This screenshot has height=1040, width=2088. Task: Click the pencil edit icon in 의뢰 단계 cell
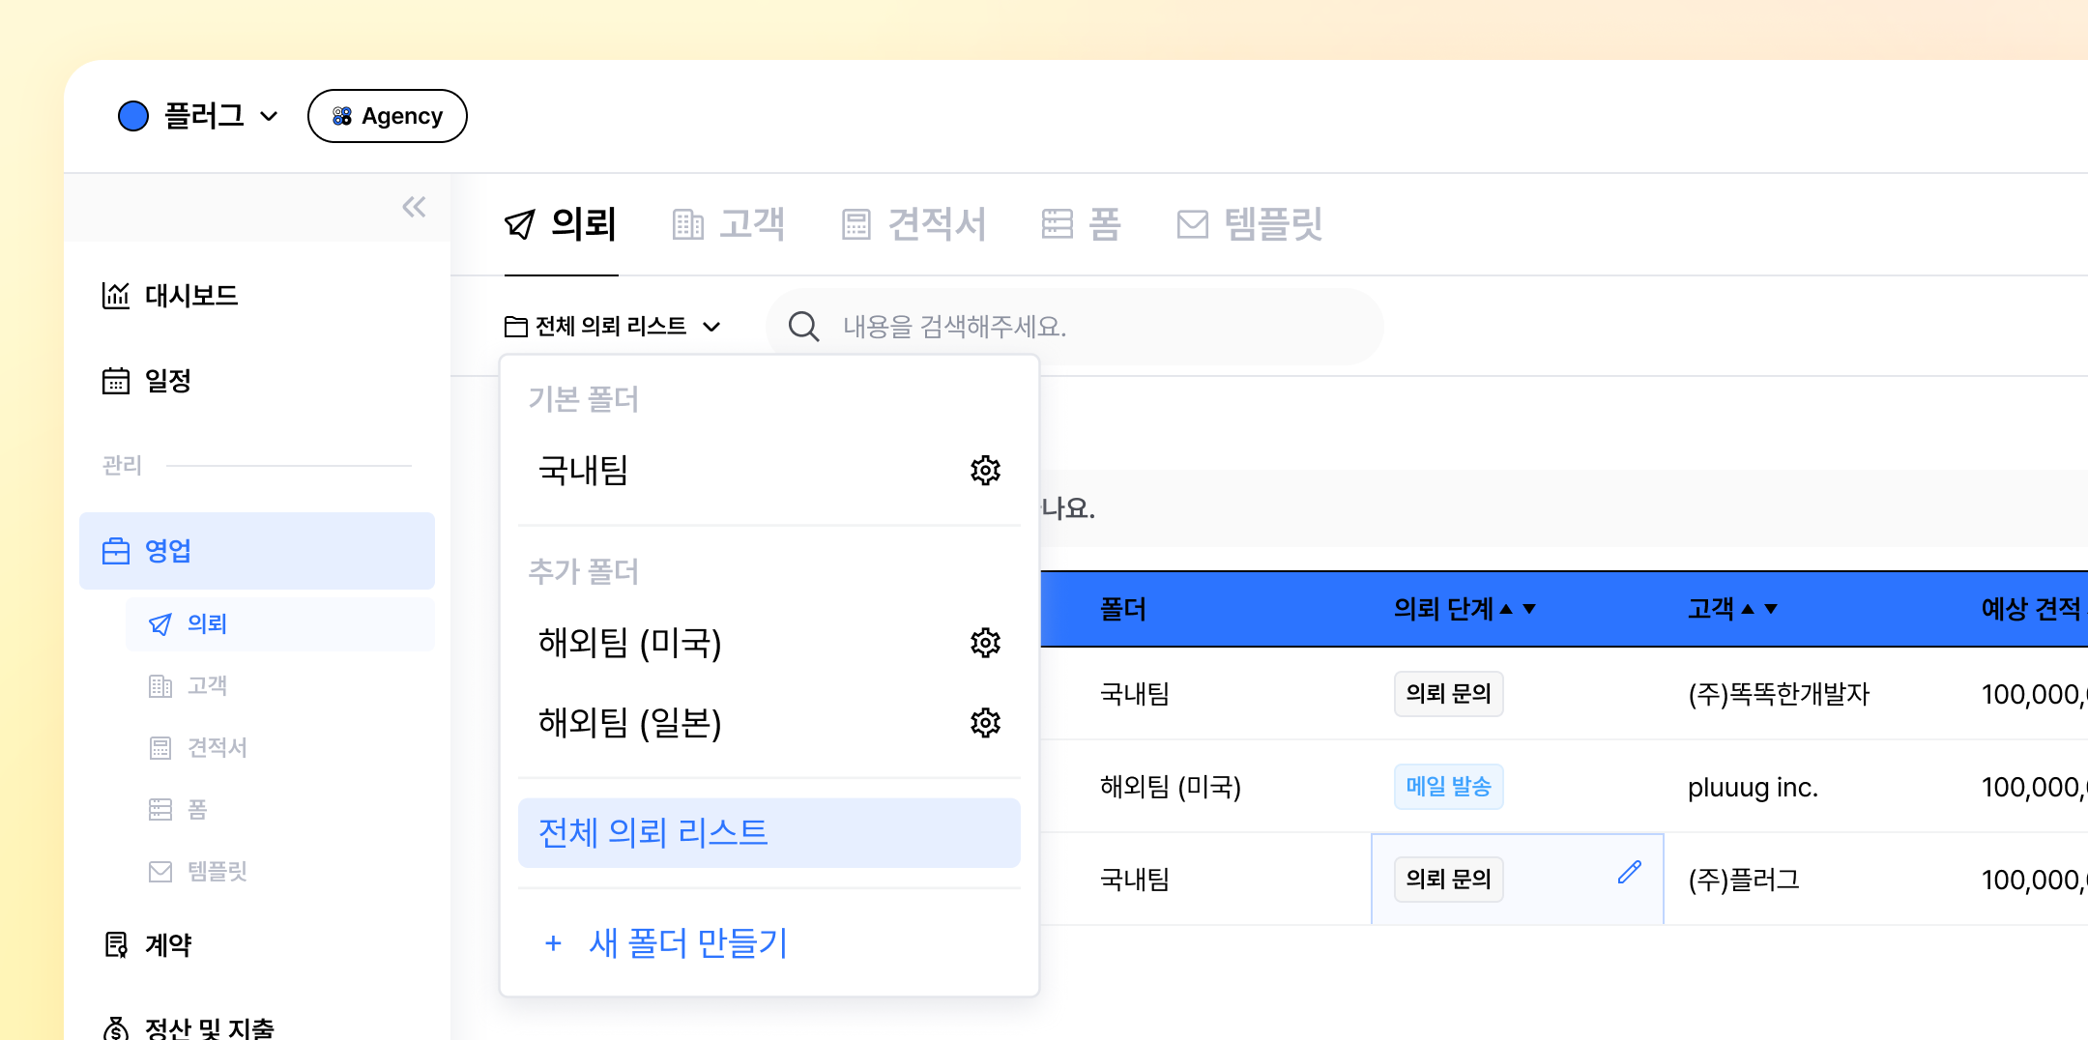[1629, 873]
